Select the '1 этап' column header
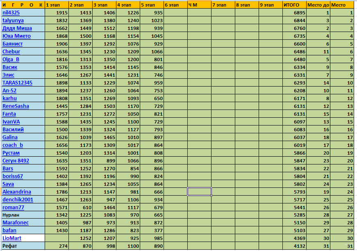Viewport: 357px width, 251px height. 57,5
